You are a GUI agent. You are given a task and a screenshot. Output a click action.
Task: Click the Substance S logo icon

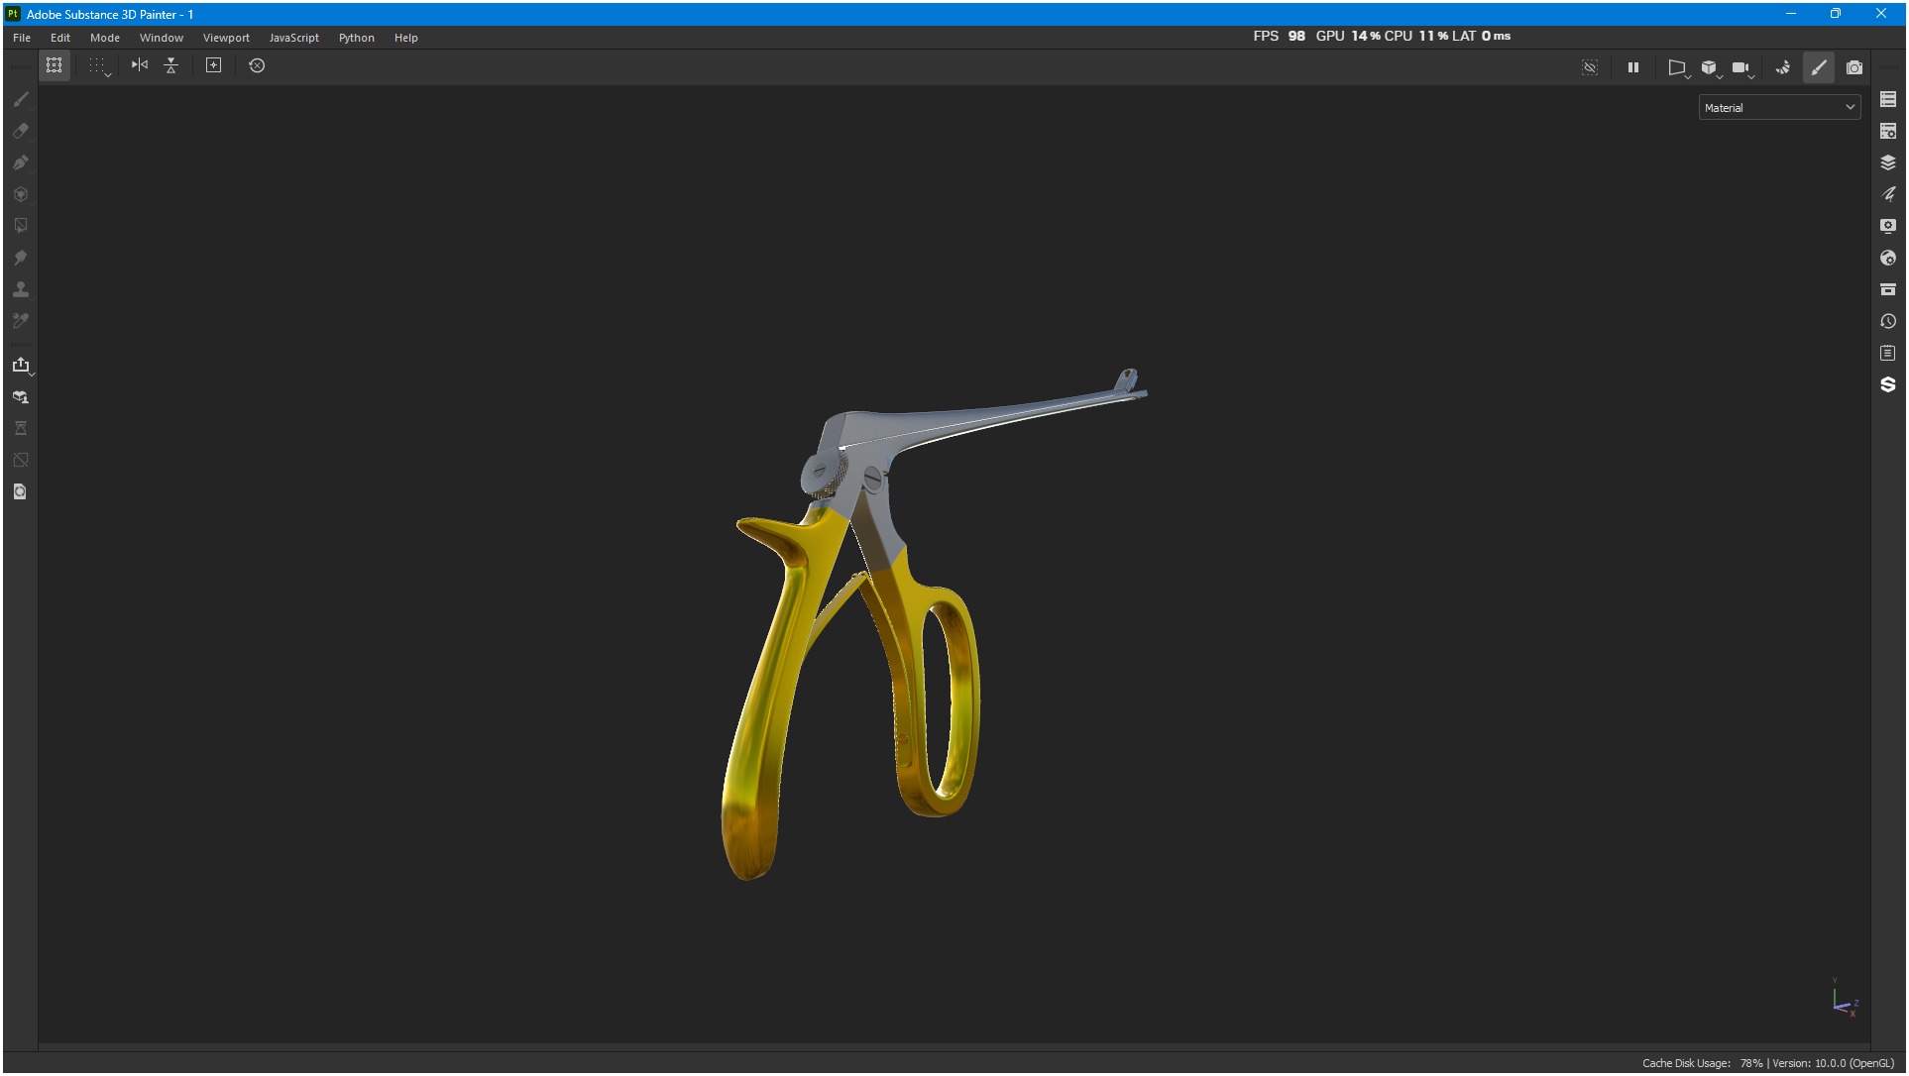tap(1888, 384)
